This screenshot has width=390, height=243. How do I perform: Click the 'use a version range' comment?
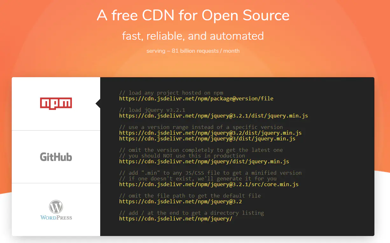coord(201,127)
